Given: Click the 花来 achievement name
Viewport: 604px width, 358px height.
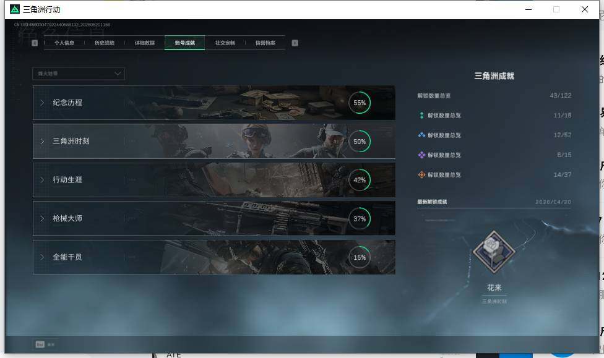Looking at the screenshot, I should pos(494,288).
